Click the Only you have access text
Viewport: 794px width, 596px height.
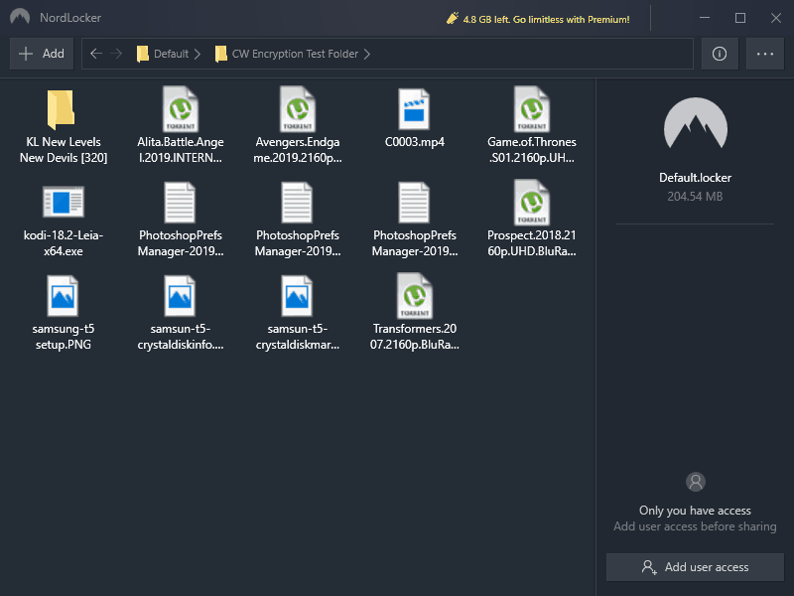pyautogui.click(x=695, y=511)
